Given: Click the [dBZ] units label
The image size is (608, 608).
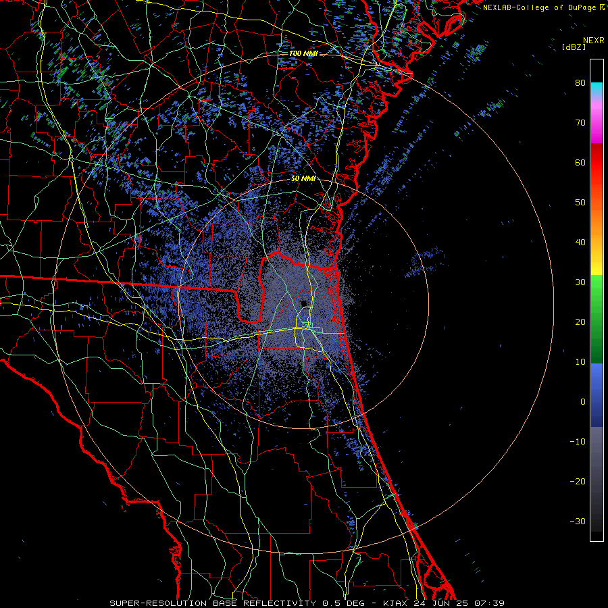Looking at the screenshot, I should click(574, 47).
